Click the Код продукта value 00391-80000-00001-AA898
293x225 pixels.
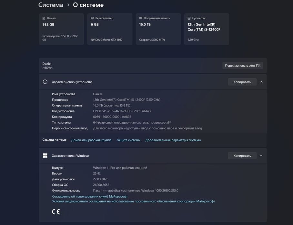(x=112, y=117)
